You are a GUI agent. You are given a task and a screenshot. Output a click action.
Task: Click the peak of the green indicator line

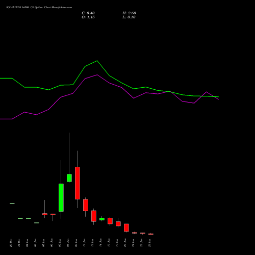[97, 61]
